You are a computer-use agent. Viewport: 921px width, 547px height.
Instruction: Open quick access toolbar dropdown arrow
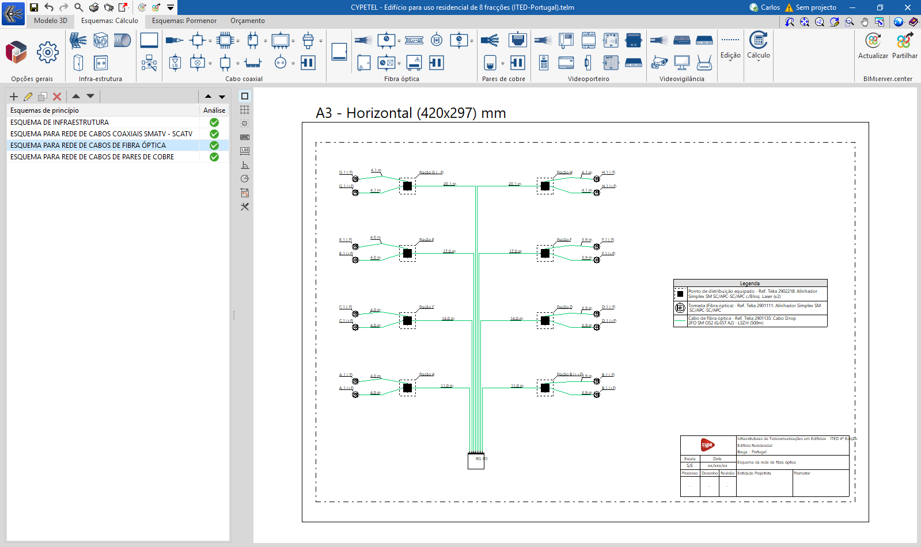(x=170, y=7)
